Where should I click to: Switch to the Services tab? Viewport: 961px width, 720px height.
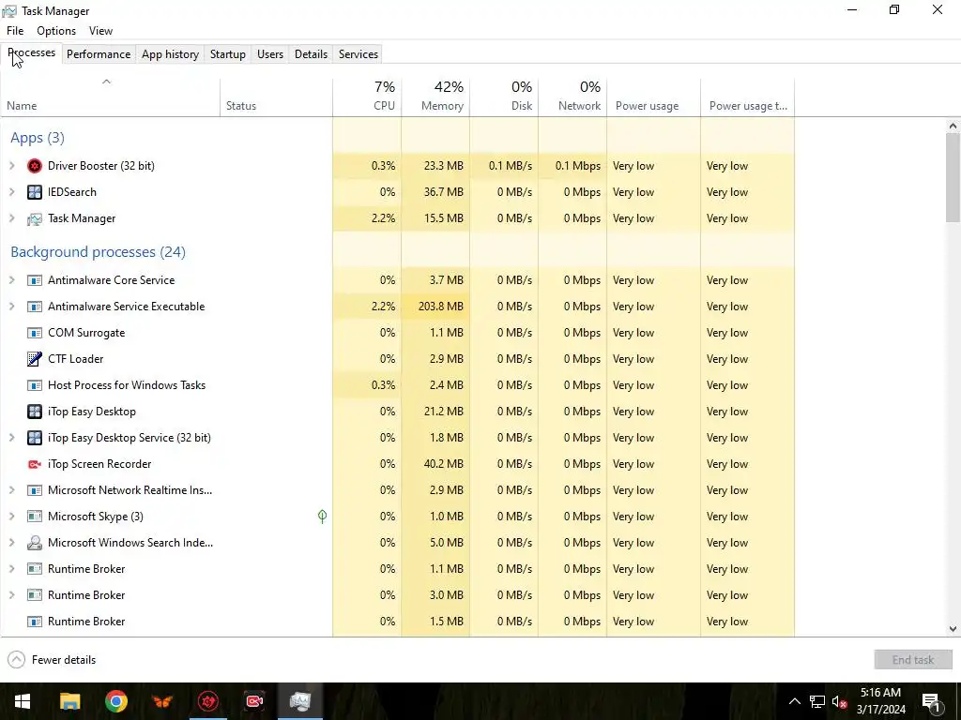[358, 54]
